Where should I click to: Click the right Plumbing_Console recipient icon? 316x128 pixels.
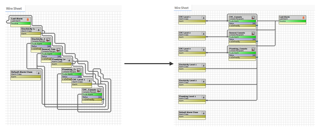coord(253,49)
